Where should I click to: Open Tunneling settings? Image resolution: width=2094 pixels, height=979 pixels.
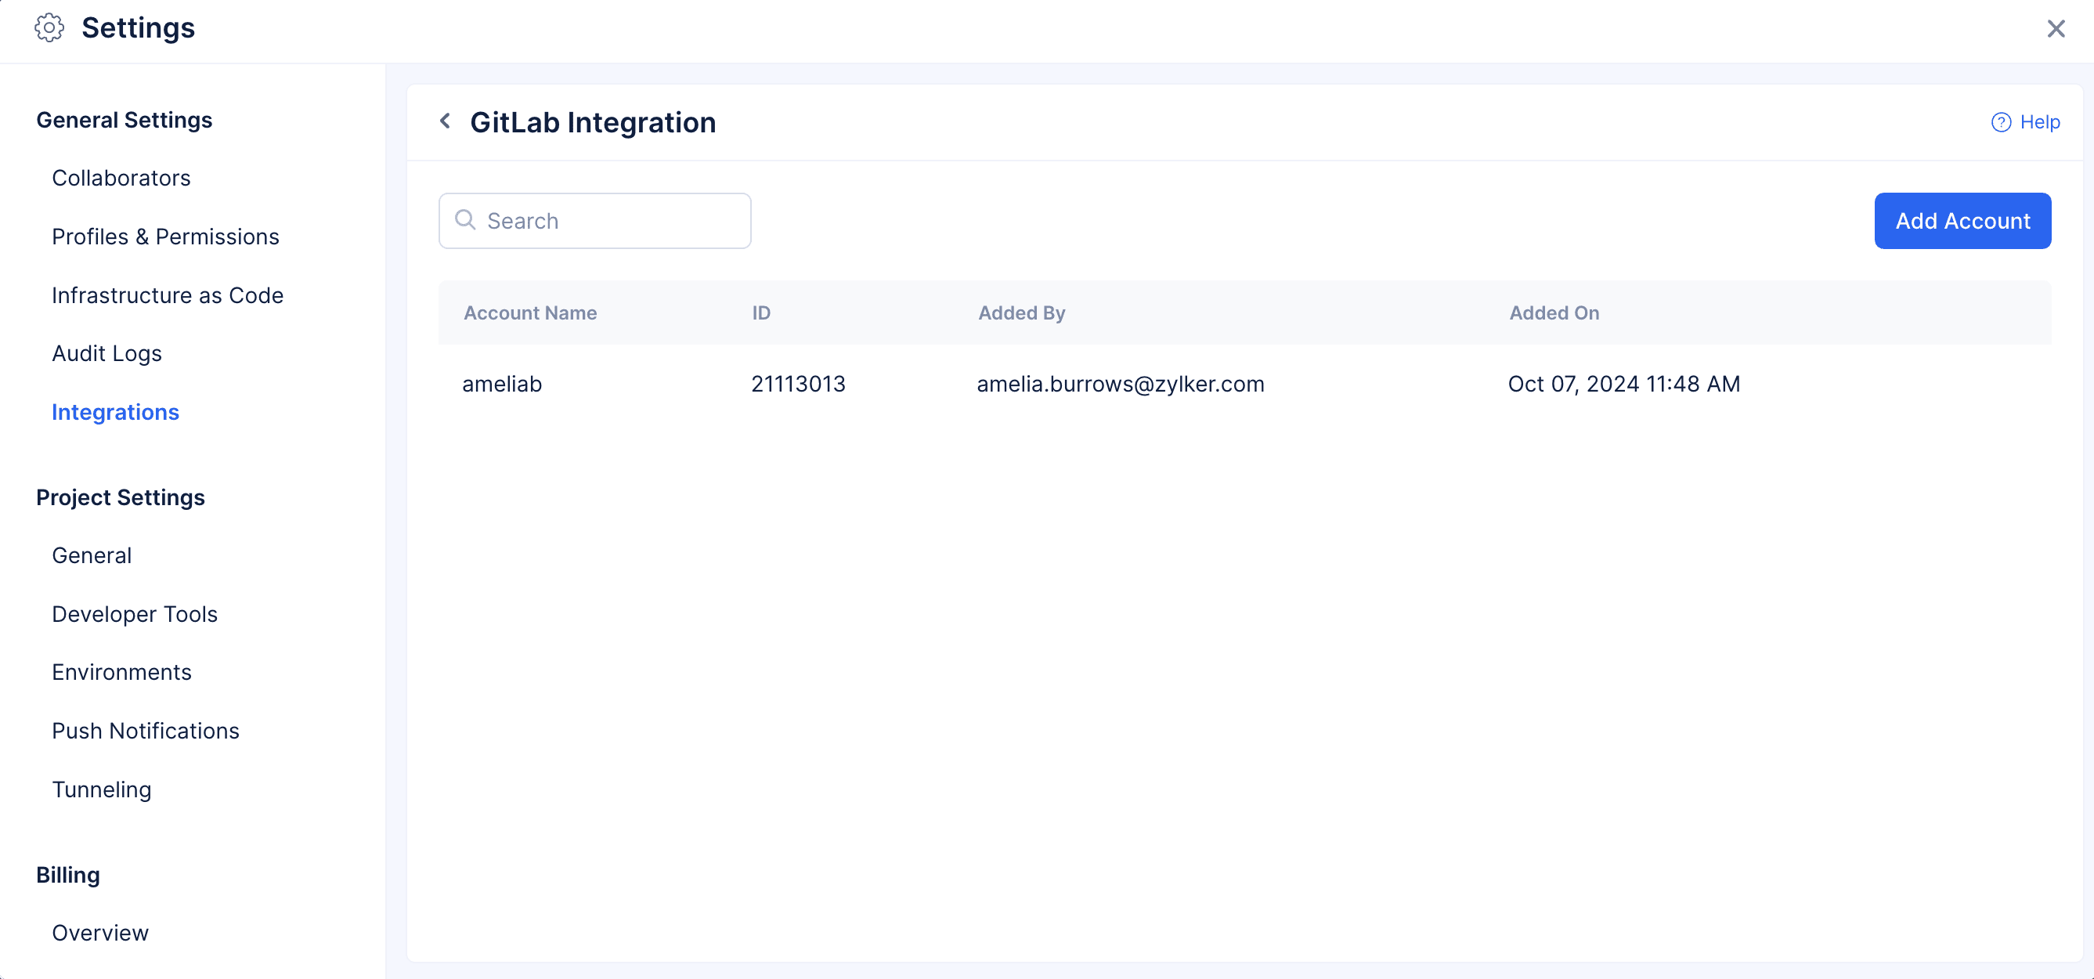tap(102, 789)
